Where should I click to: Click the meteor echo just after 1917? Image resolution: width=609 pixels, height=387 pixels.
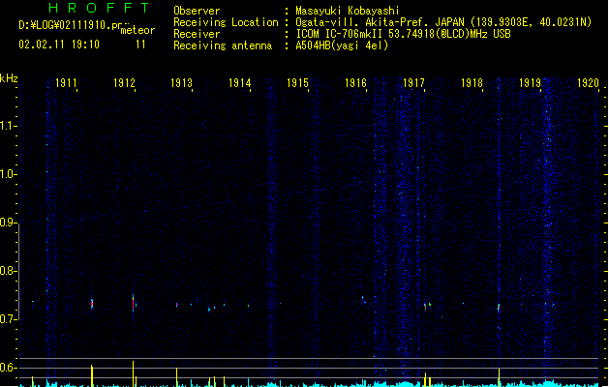pos(426,306)
